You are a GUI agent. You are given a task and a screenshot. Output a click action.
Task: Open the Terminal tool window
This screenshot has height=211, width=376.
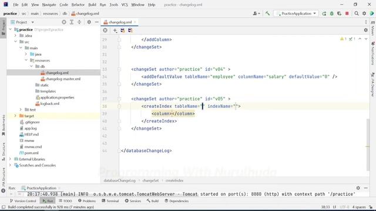110,201
